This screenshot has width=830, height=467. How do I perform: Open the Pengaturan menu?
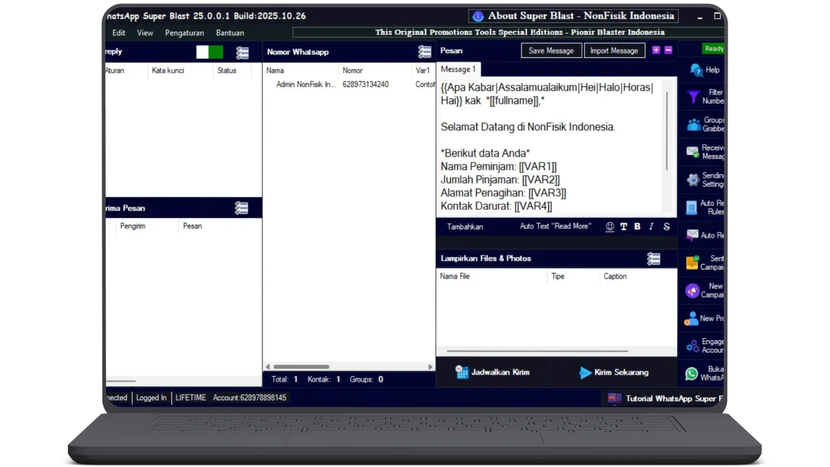pyautogui.click(x=185, y=33)
